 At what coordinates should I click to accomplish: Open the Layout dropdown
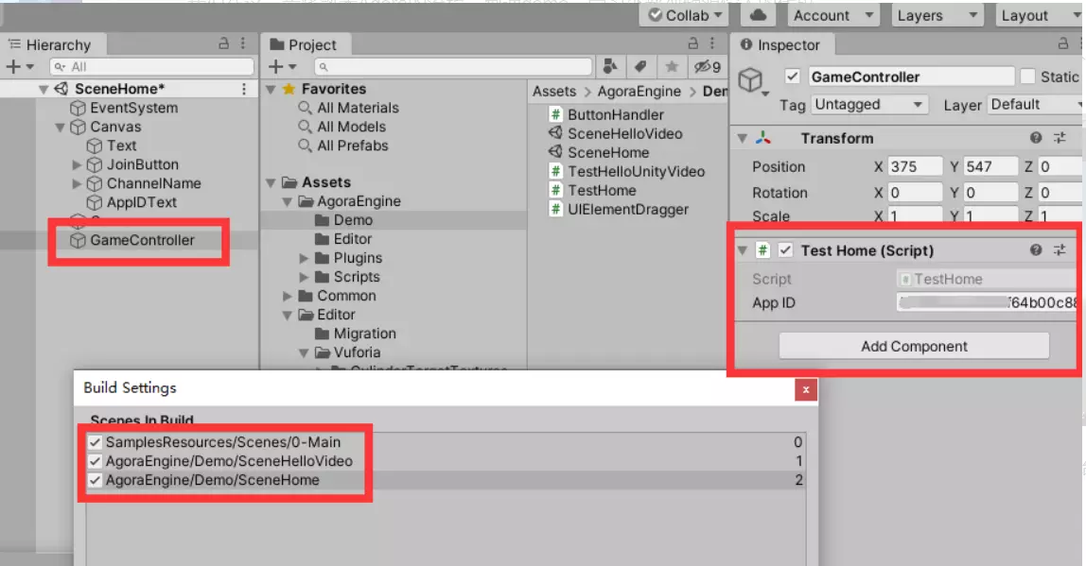click(1039, 15)
